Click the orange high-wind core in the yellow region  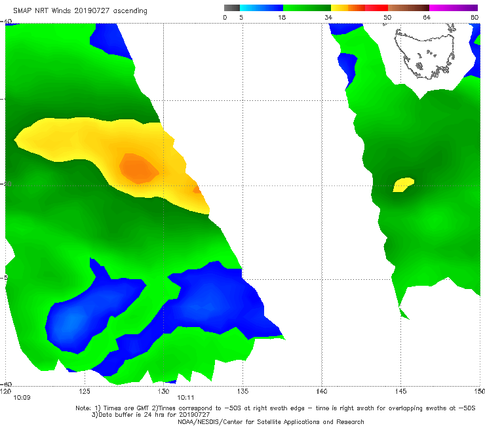point(139,168)
